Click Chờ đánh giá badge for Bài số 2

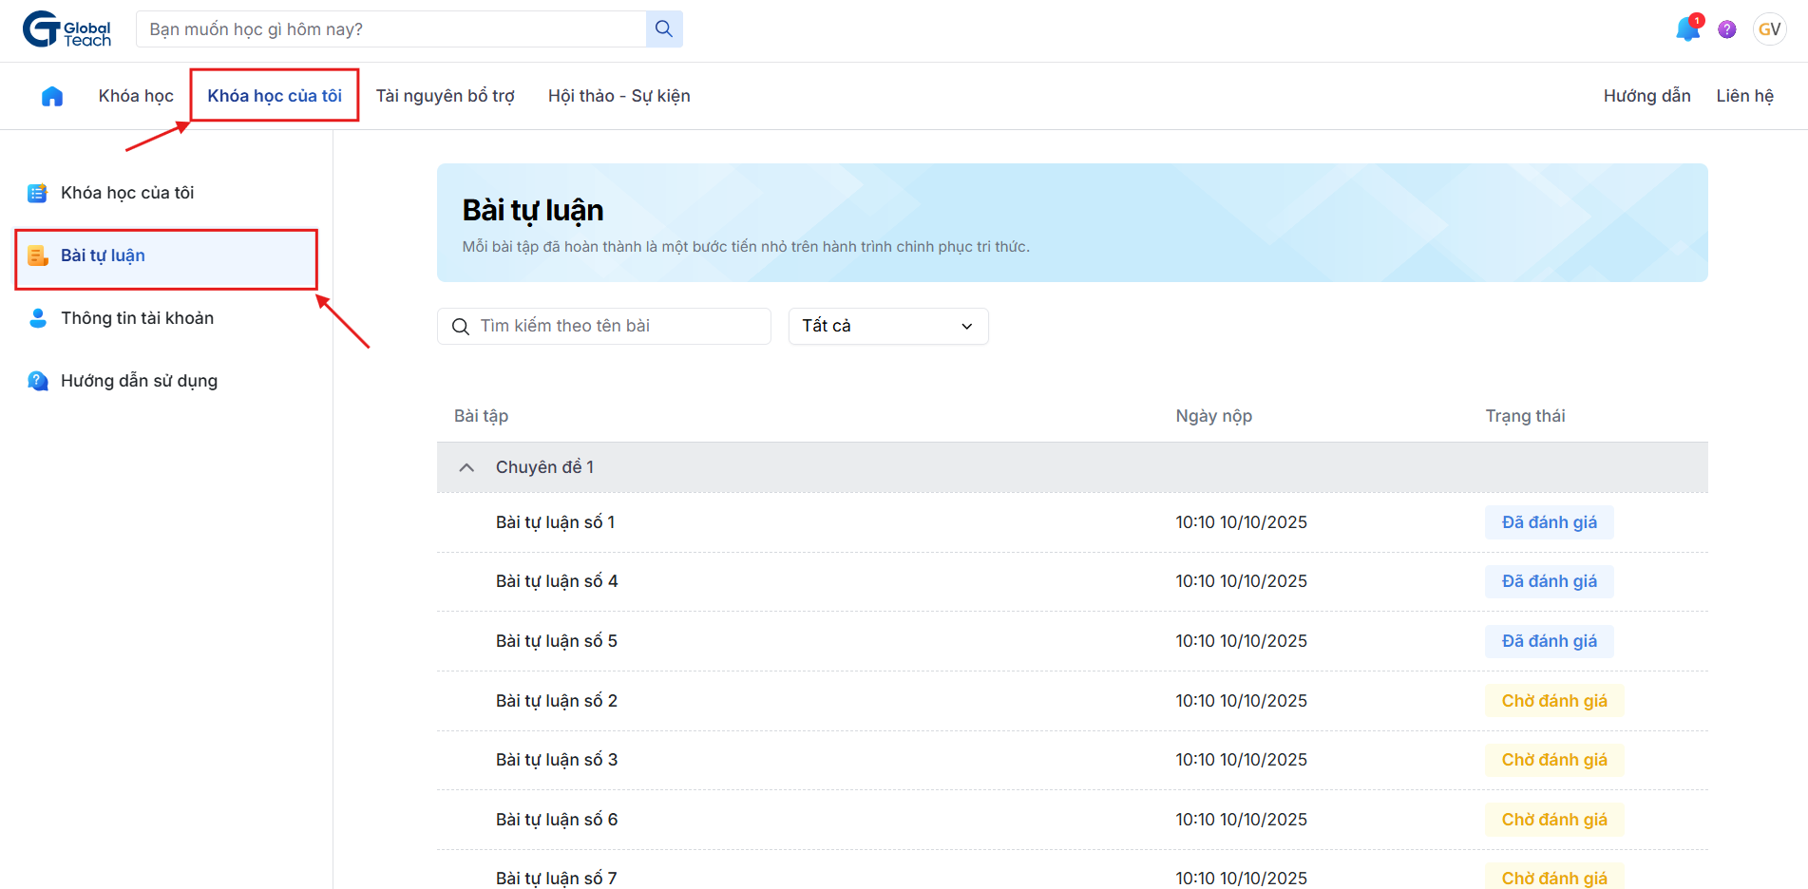pyautogui.click(x=1553, y=701)
